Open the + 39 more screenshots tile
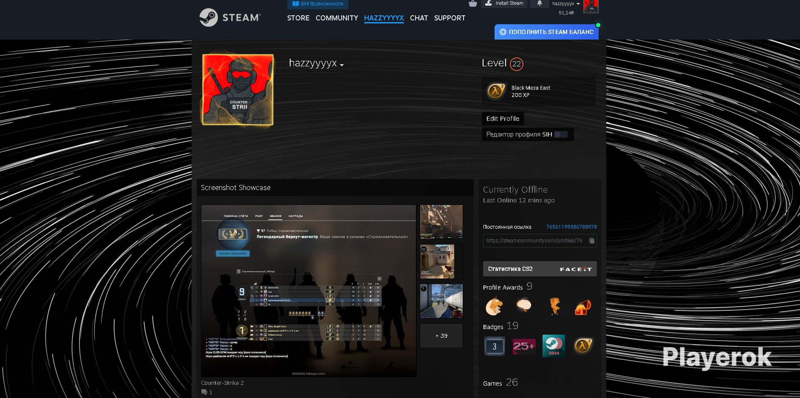The image size is (800, 398). [x=441, y=335]
